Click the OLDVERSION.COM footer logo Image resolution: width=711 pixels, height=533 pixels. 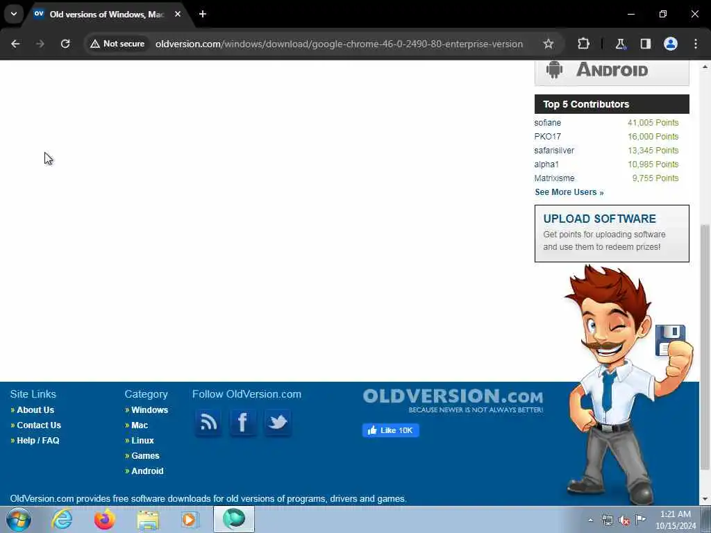[x=453, y=400]
